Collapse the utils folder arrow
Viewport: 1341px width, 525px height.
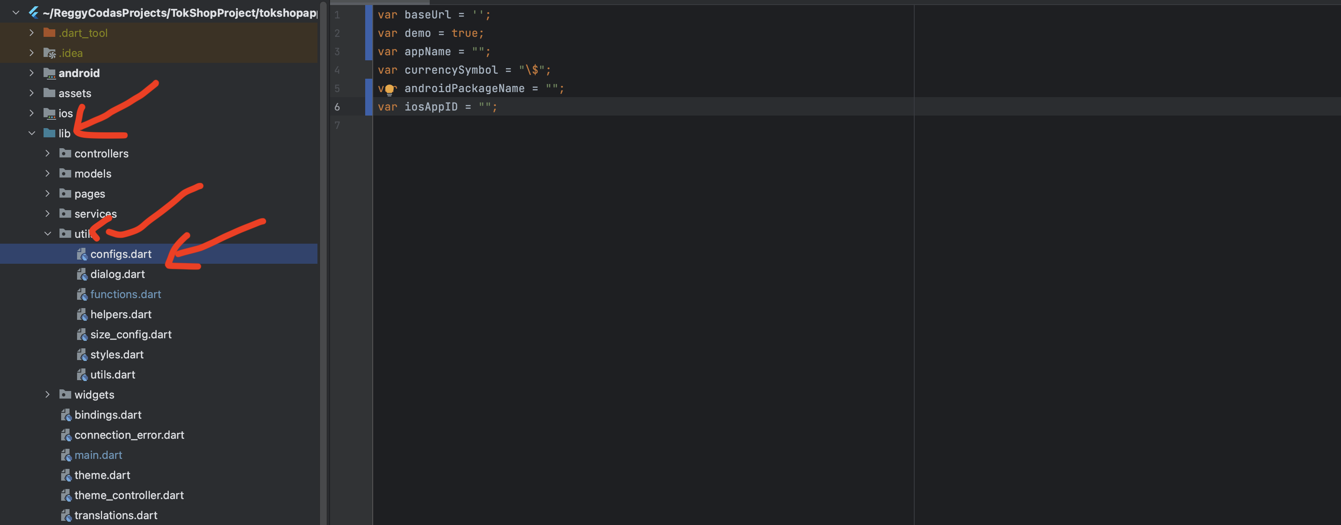(47, 234)
